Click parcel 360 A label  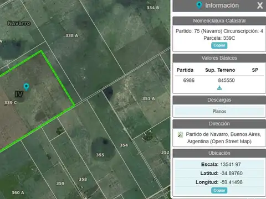pyautogui.click(x=18, y=192)
